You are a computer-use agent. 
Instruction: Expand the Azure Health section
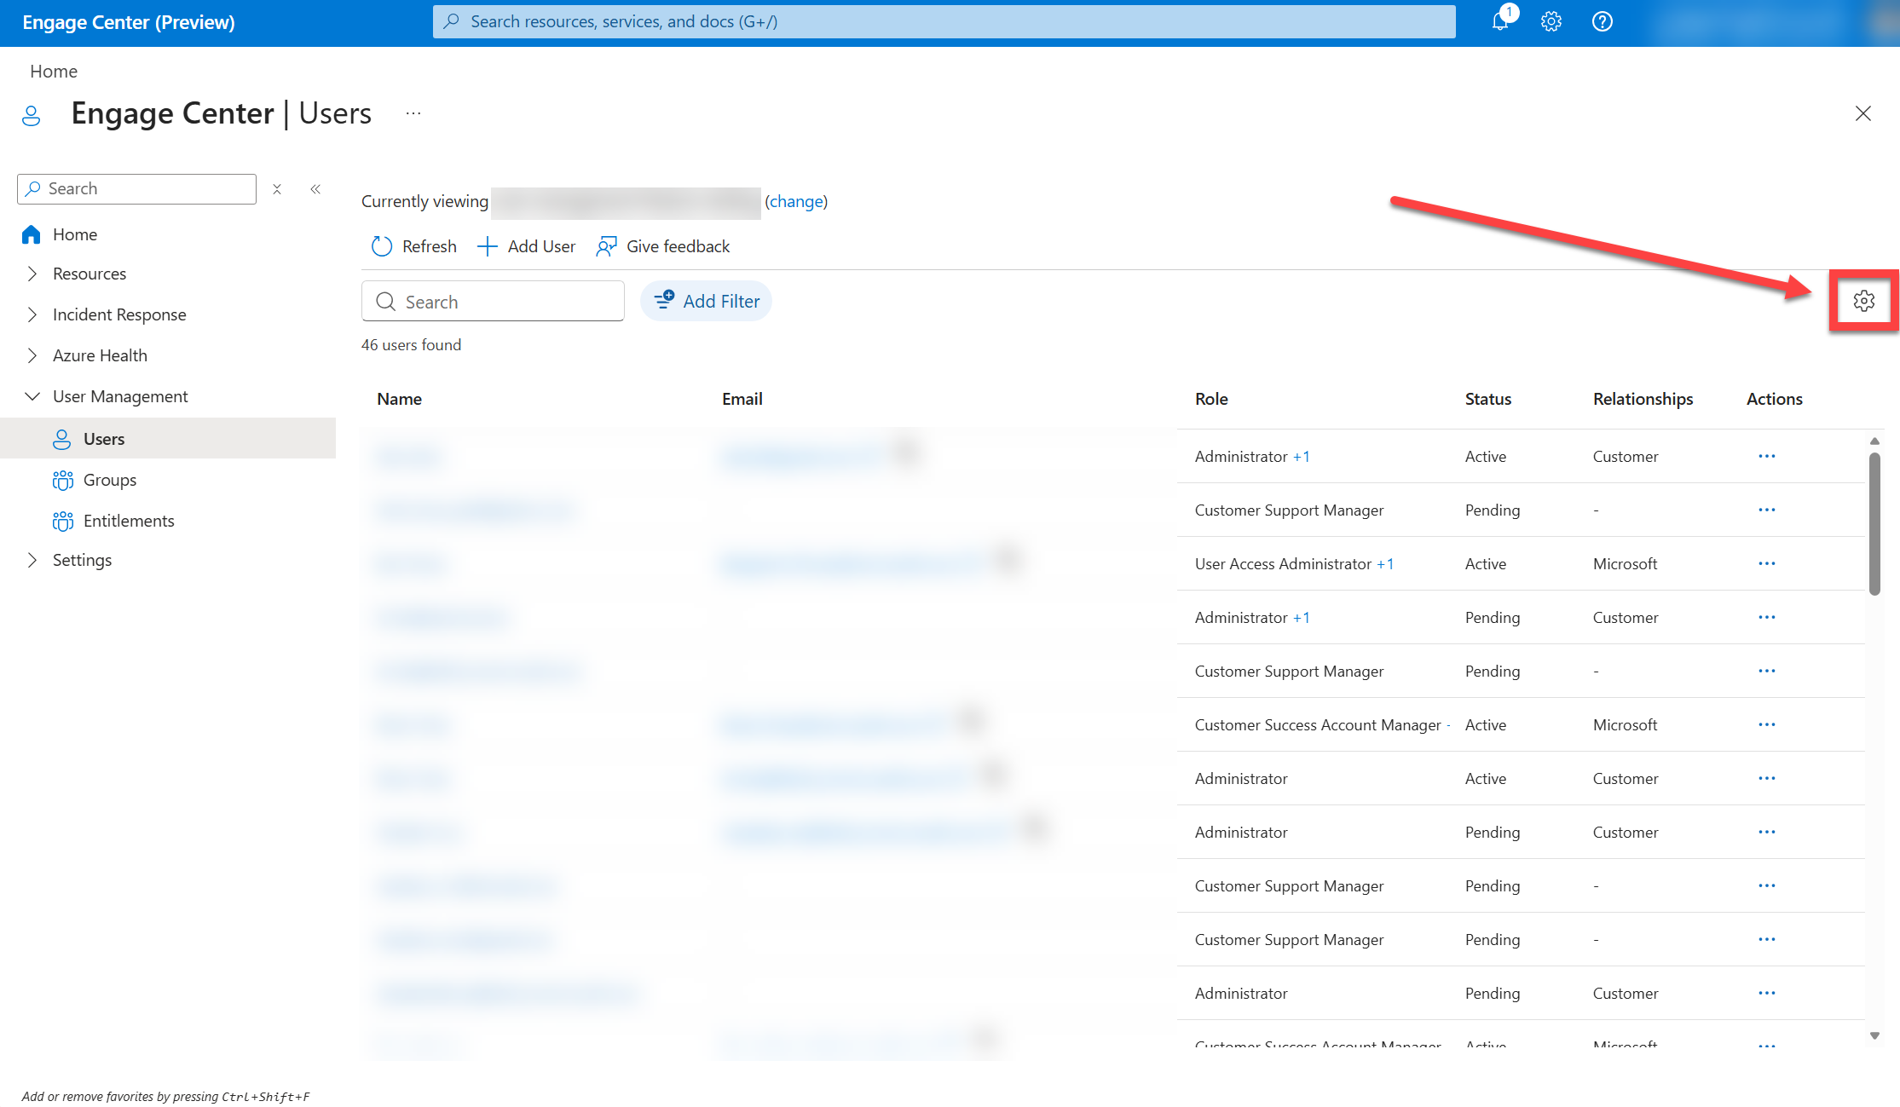click(32, 355)
